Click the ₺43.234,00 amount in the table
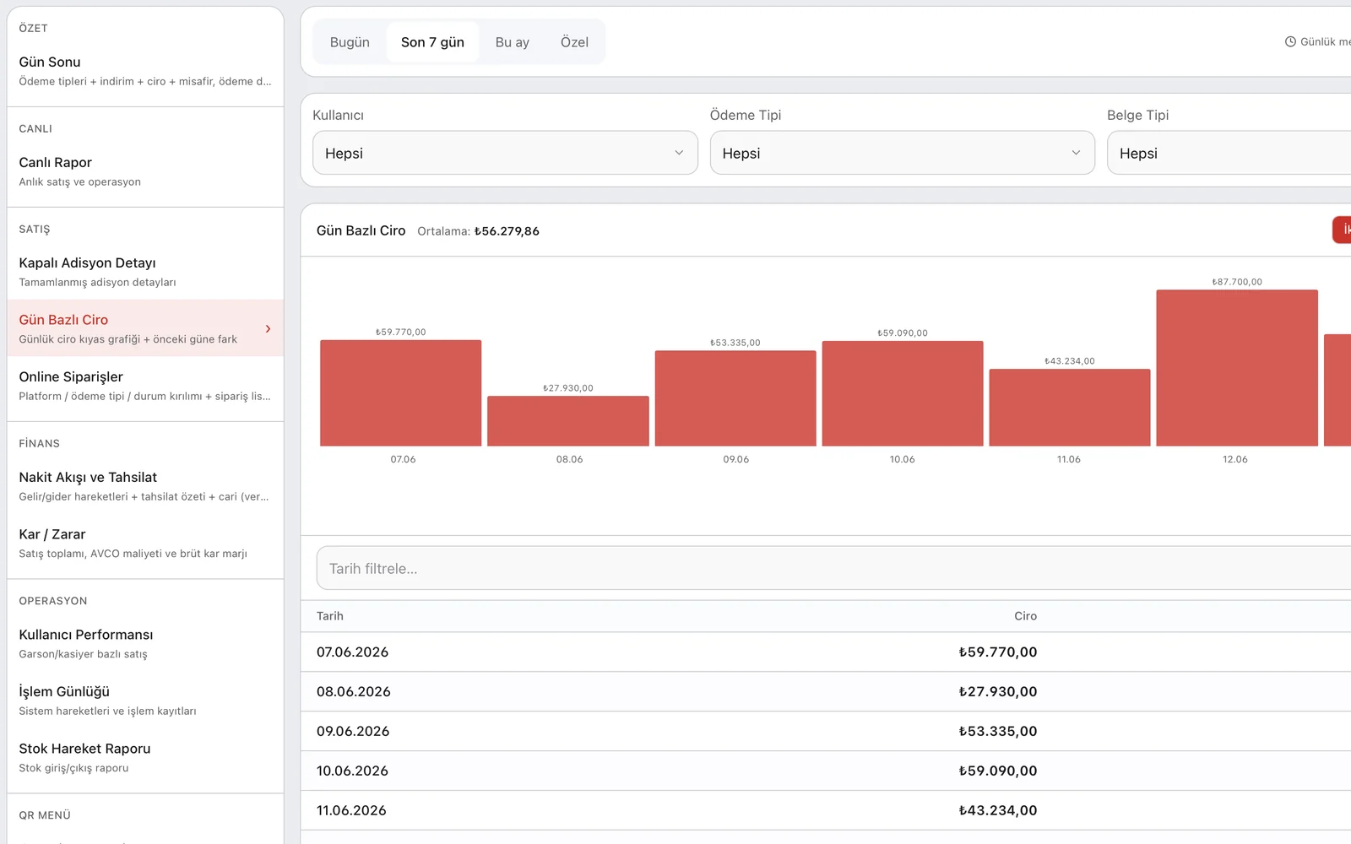Viewport: 1351px width, 844px height. pyautogui.click(x=998, y=811)
